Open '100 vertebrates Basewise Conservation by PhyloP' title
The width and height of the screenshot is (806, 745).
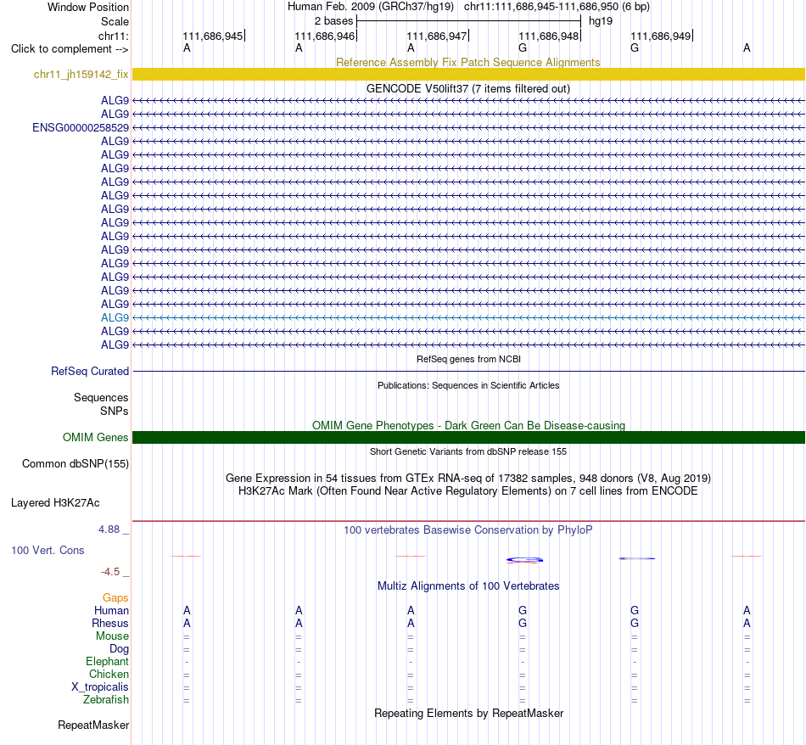click(x=467, y=530)
